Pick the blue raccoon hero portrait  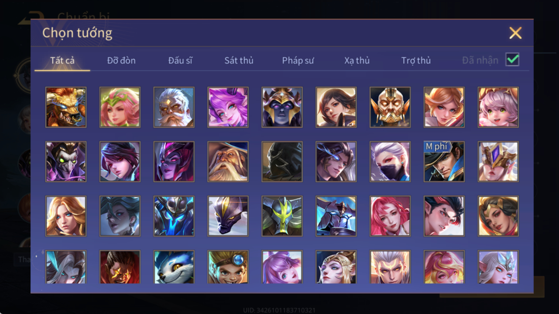(174, 267)
